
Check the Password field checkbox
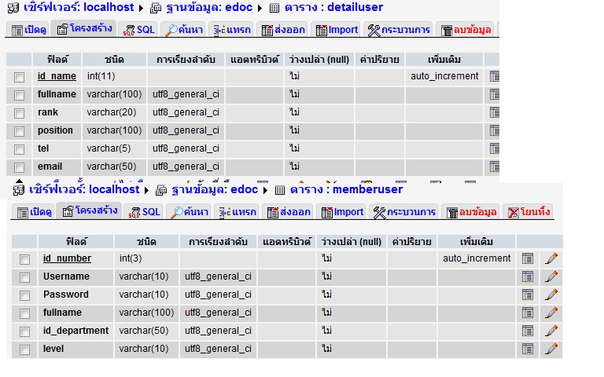(24, 296)
